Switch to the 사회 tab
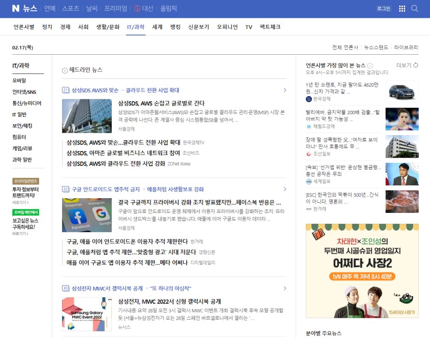Screen dimensions: 430x338 [83, 27]
